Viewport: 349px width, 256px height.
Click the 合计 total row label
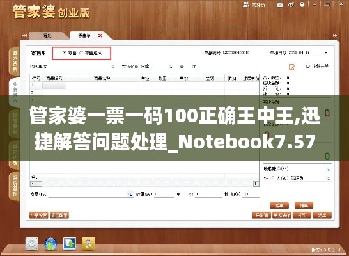point(36,177)
